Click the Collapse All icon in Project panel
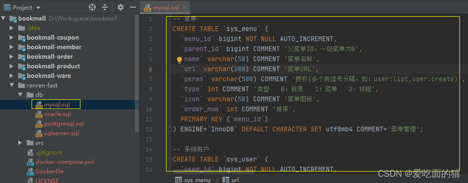Viewport: 468px width, 183px height. tap(105, 8)
